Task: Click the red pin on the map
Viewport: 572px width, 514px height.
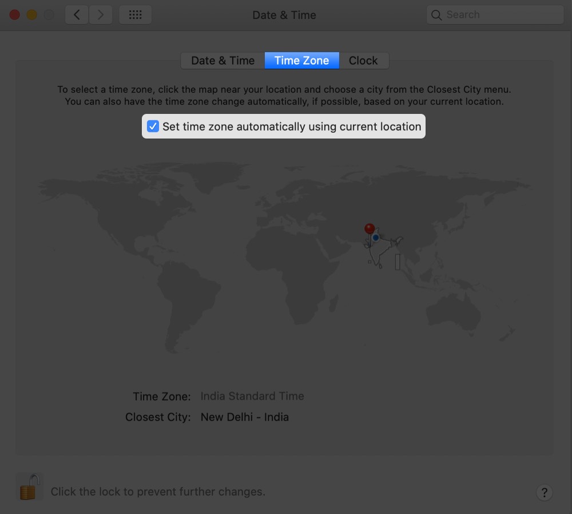Action: point(370,228)
